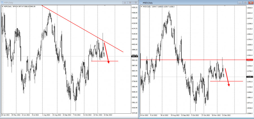Click the 10366.0 price on NDX scale
This screenshot has width=254, height=119.
pos(250,113)
